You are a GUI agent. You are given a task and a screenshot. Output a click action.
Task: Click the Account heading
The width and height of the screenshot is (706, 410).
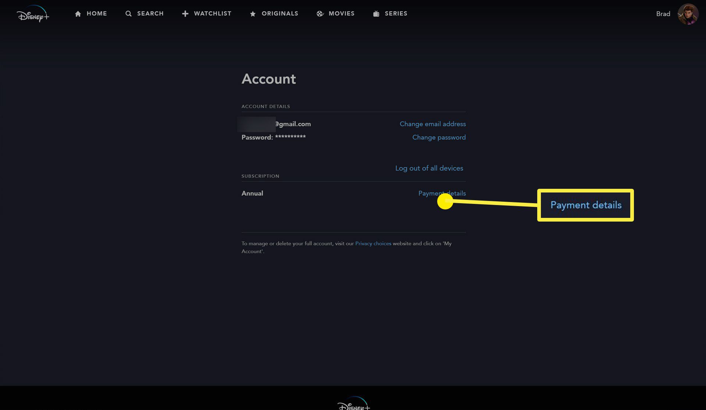269,79
